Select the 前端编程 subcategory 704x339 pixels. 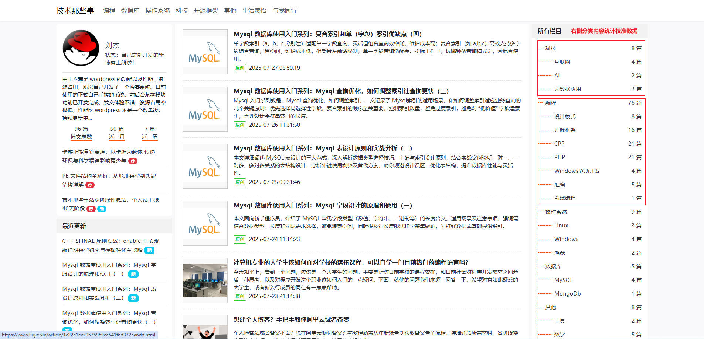565,198
